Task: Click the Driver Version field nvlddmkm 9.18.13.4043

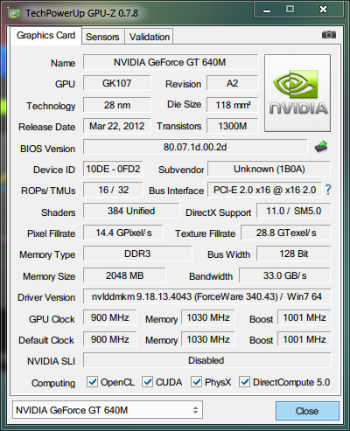Action: pos(207,296)
